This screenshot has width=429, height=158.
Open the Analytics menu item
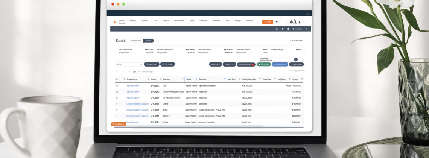point(249,21)
